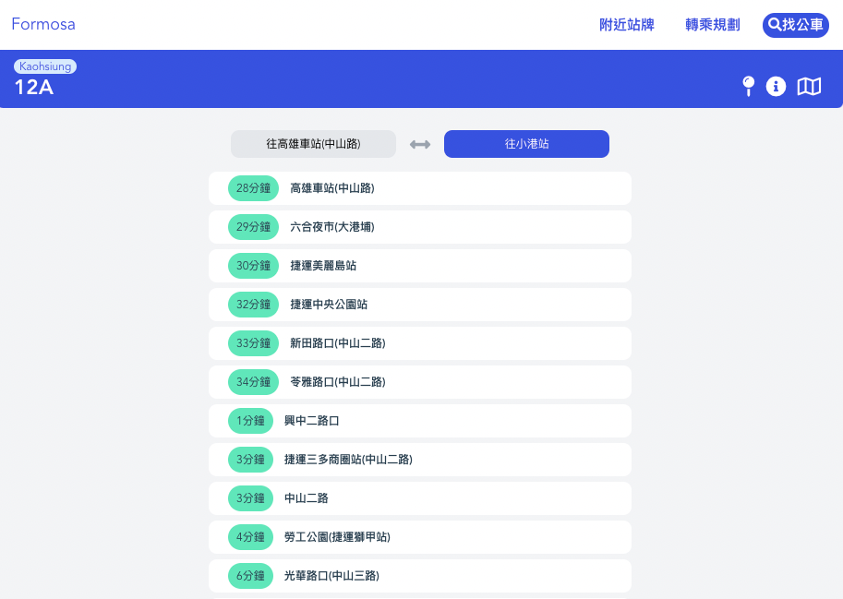Open the 轉乘規劃 menu item

pyautogui.click(x=712, y=25)
